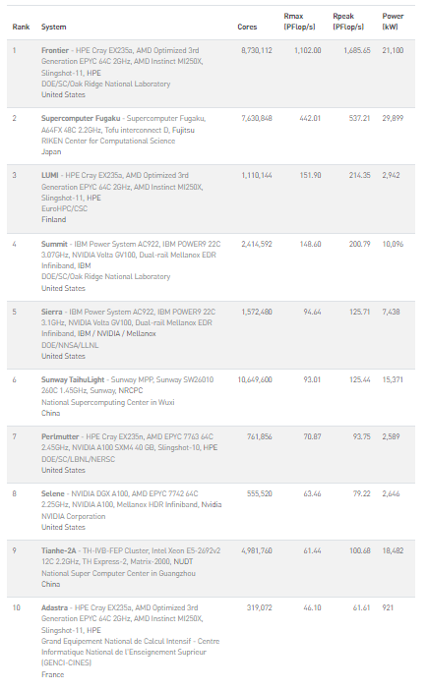The height and width of the screenshot is (690, 427).
Task: Select NVIDIA Corporation site text
Action: coord(73,516)
